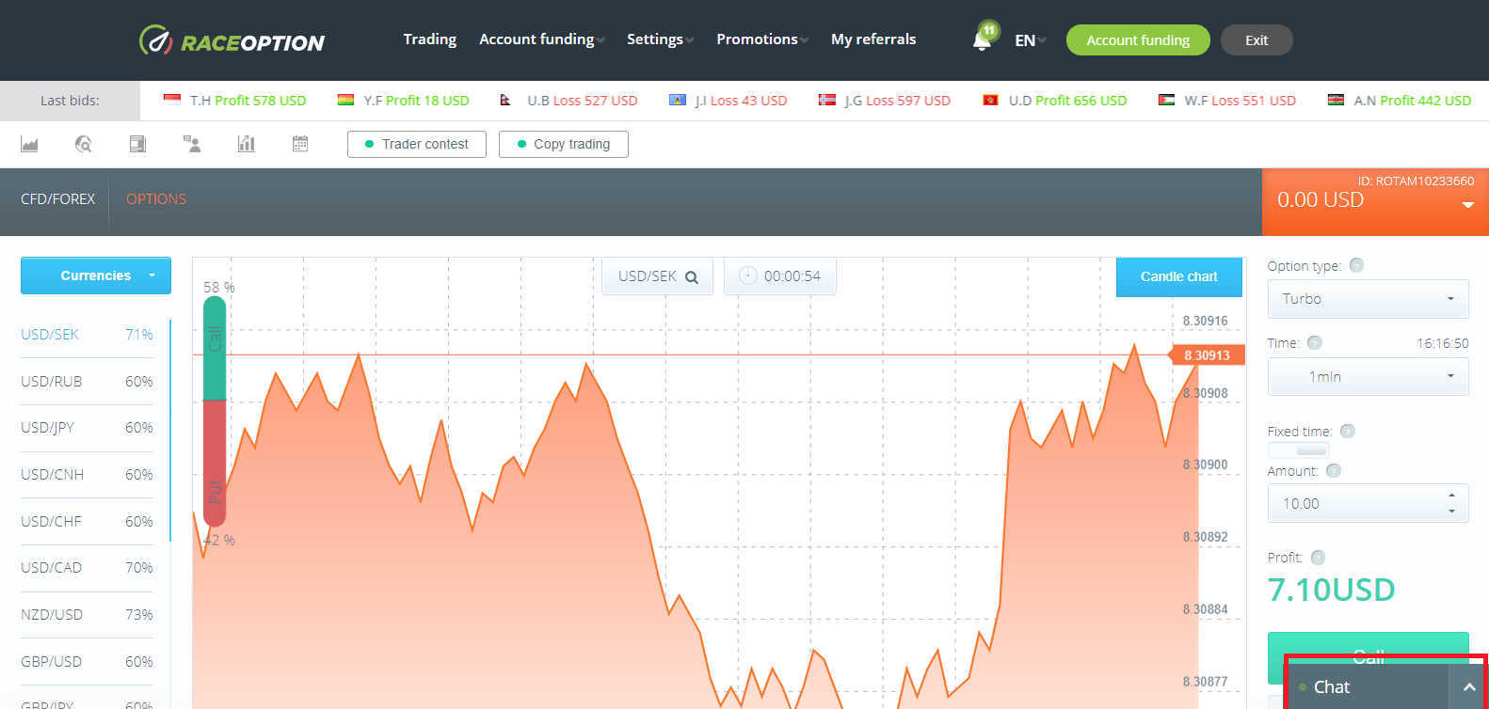Switch to Candle chart view

tap(1179, 276)
